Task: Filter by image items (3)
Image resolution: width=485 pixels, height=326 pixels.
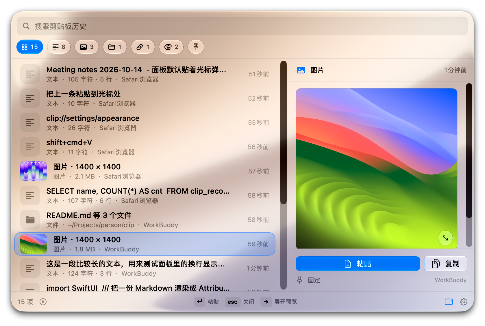Action: point(87,47)
